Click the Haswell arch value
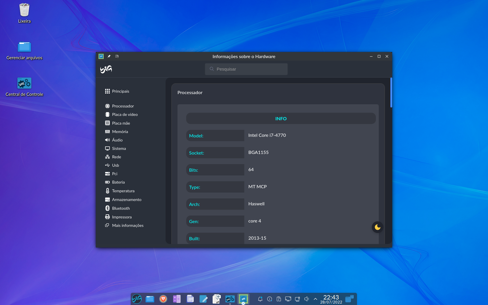488x305 pixels. point(256,204)
